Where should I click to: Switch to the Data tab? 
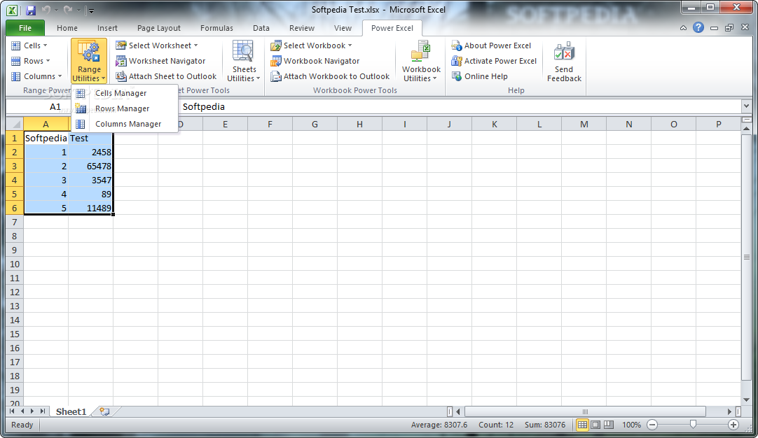click(261, 28)
